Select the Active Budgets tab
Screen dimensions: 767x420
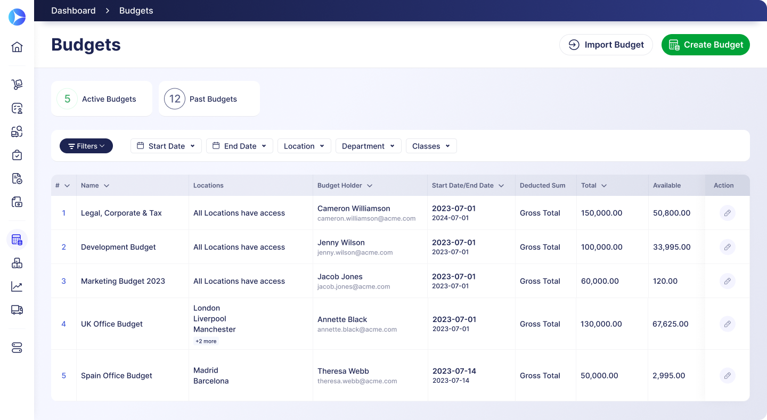coord(101,99)
